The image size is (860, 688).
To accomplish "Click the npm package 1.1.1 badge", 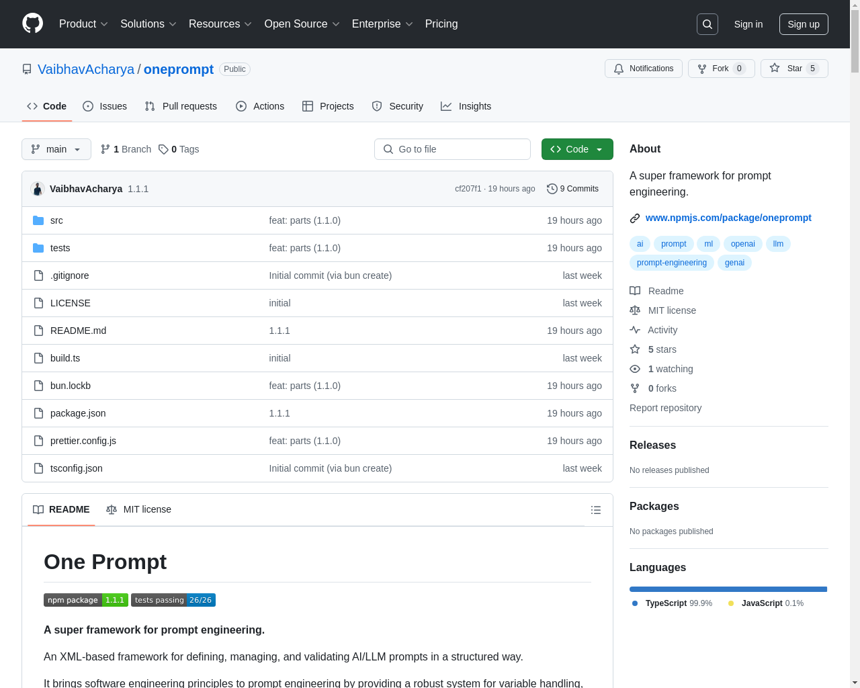I will [x=86, y=600].
